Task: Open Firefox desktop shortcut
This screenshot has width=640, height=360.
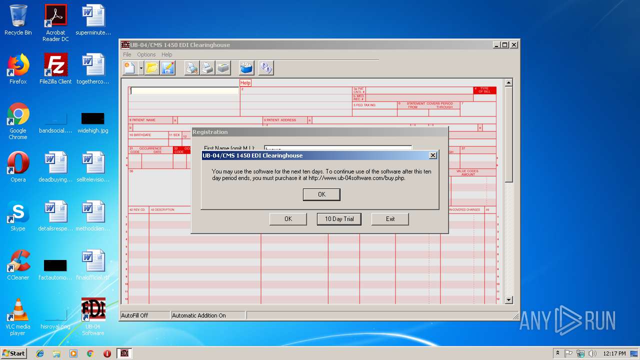Action: (18, 69)
